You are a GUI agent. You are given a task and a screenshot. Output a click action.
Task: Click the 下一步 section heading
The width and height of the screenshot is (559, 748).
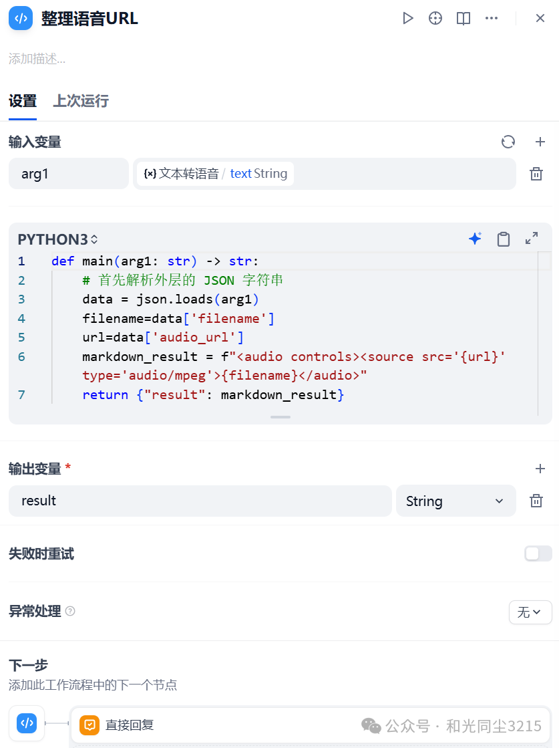pos(28,666)
